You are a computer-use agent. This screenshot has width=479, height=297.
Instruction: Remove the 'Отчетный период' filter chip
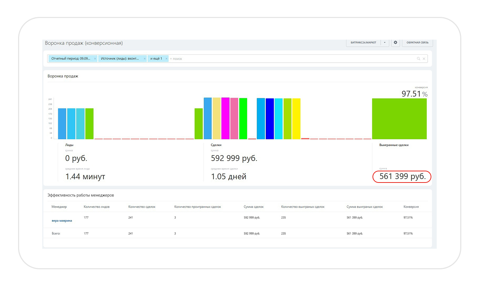pyautogui.click(x=95, y=58)
